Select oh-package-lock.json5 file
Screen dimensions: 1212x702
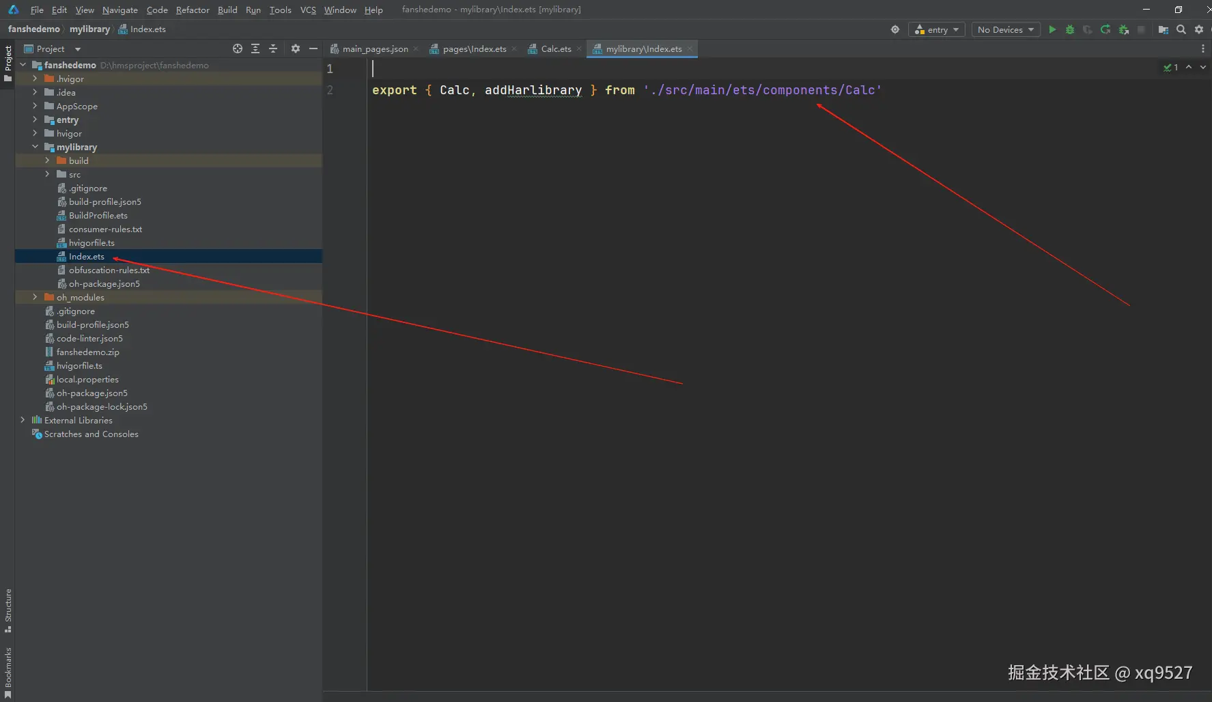click(102, 406)
